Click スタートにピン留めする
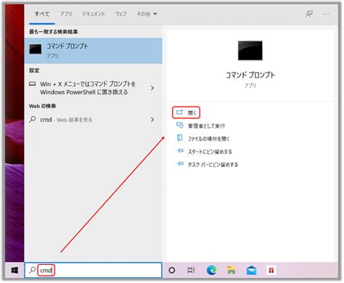This screenshot has height=283, width=344. [x=210, y=152]
